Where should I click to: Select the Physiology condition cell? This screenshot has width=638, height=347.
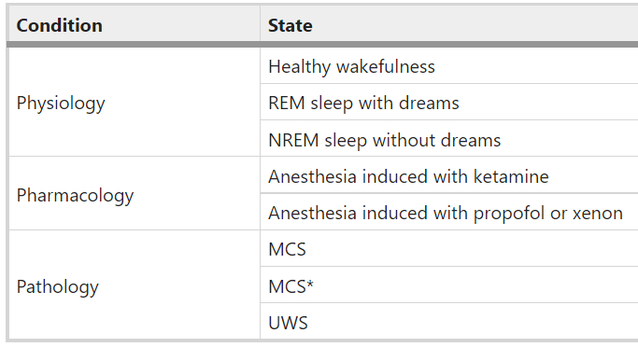[134, 102]
